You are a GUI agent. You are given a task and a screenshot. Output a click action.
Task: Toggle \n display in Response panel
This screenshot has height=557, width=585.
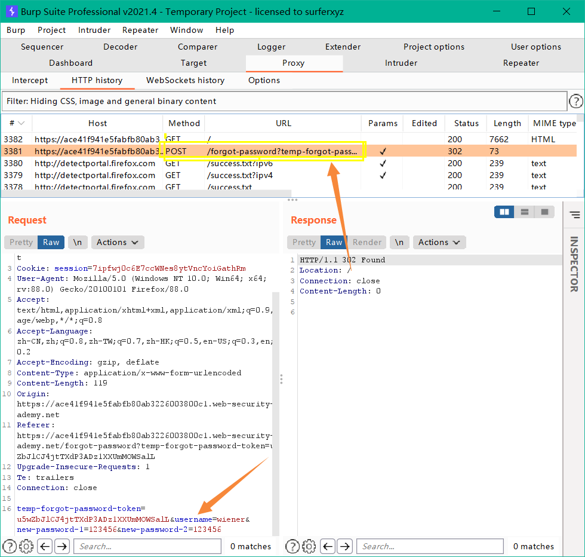399,242
